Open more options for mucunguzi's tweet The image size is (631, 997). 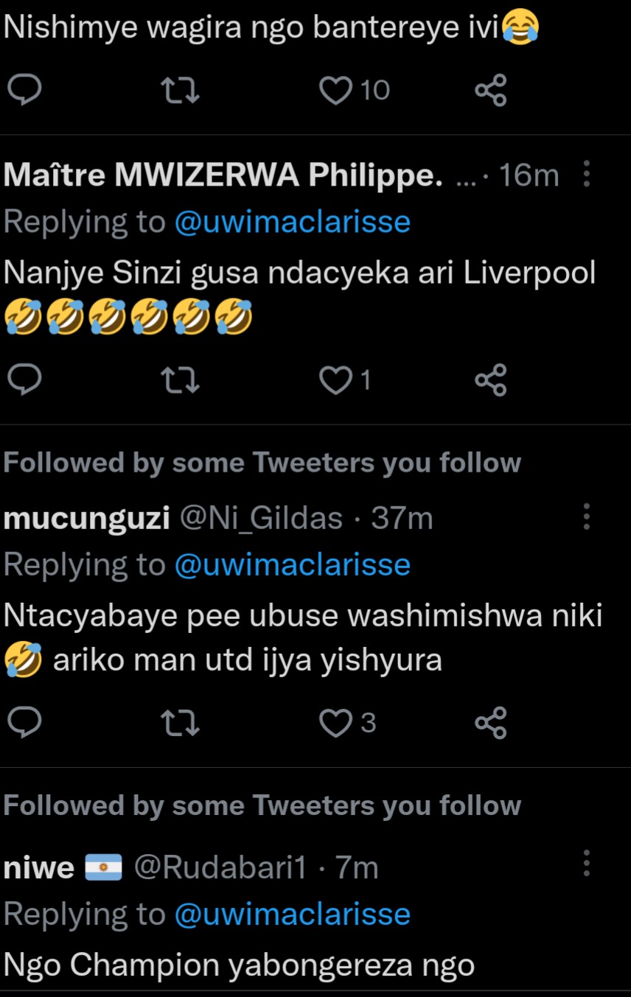pos(587,517)
